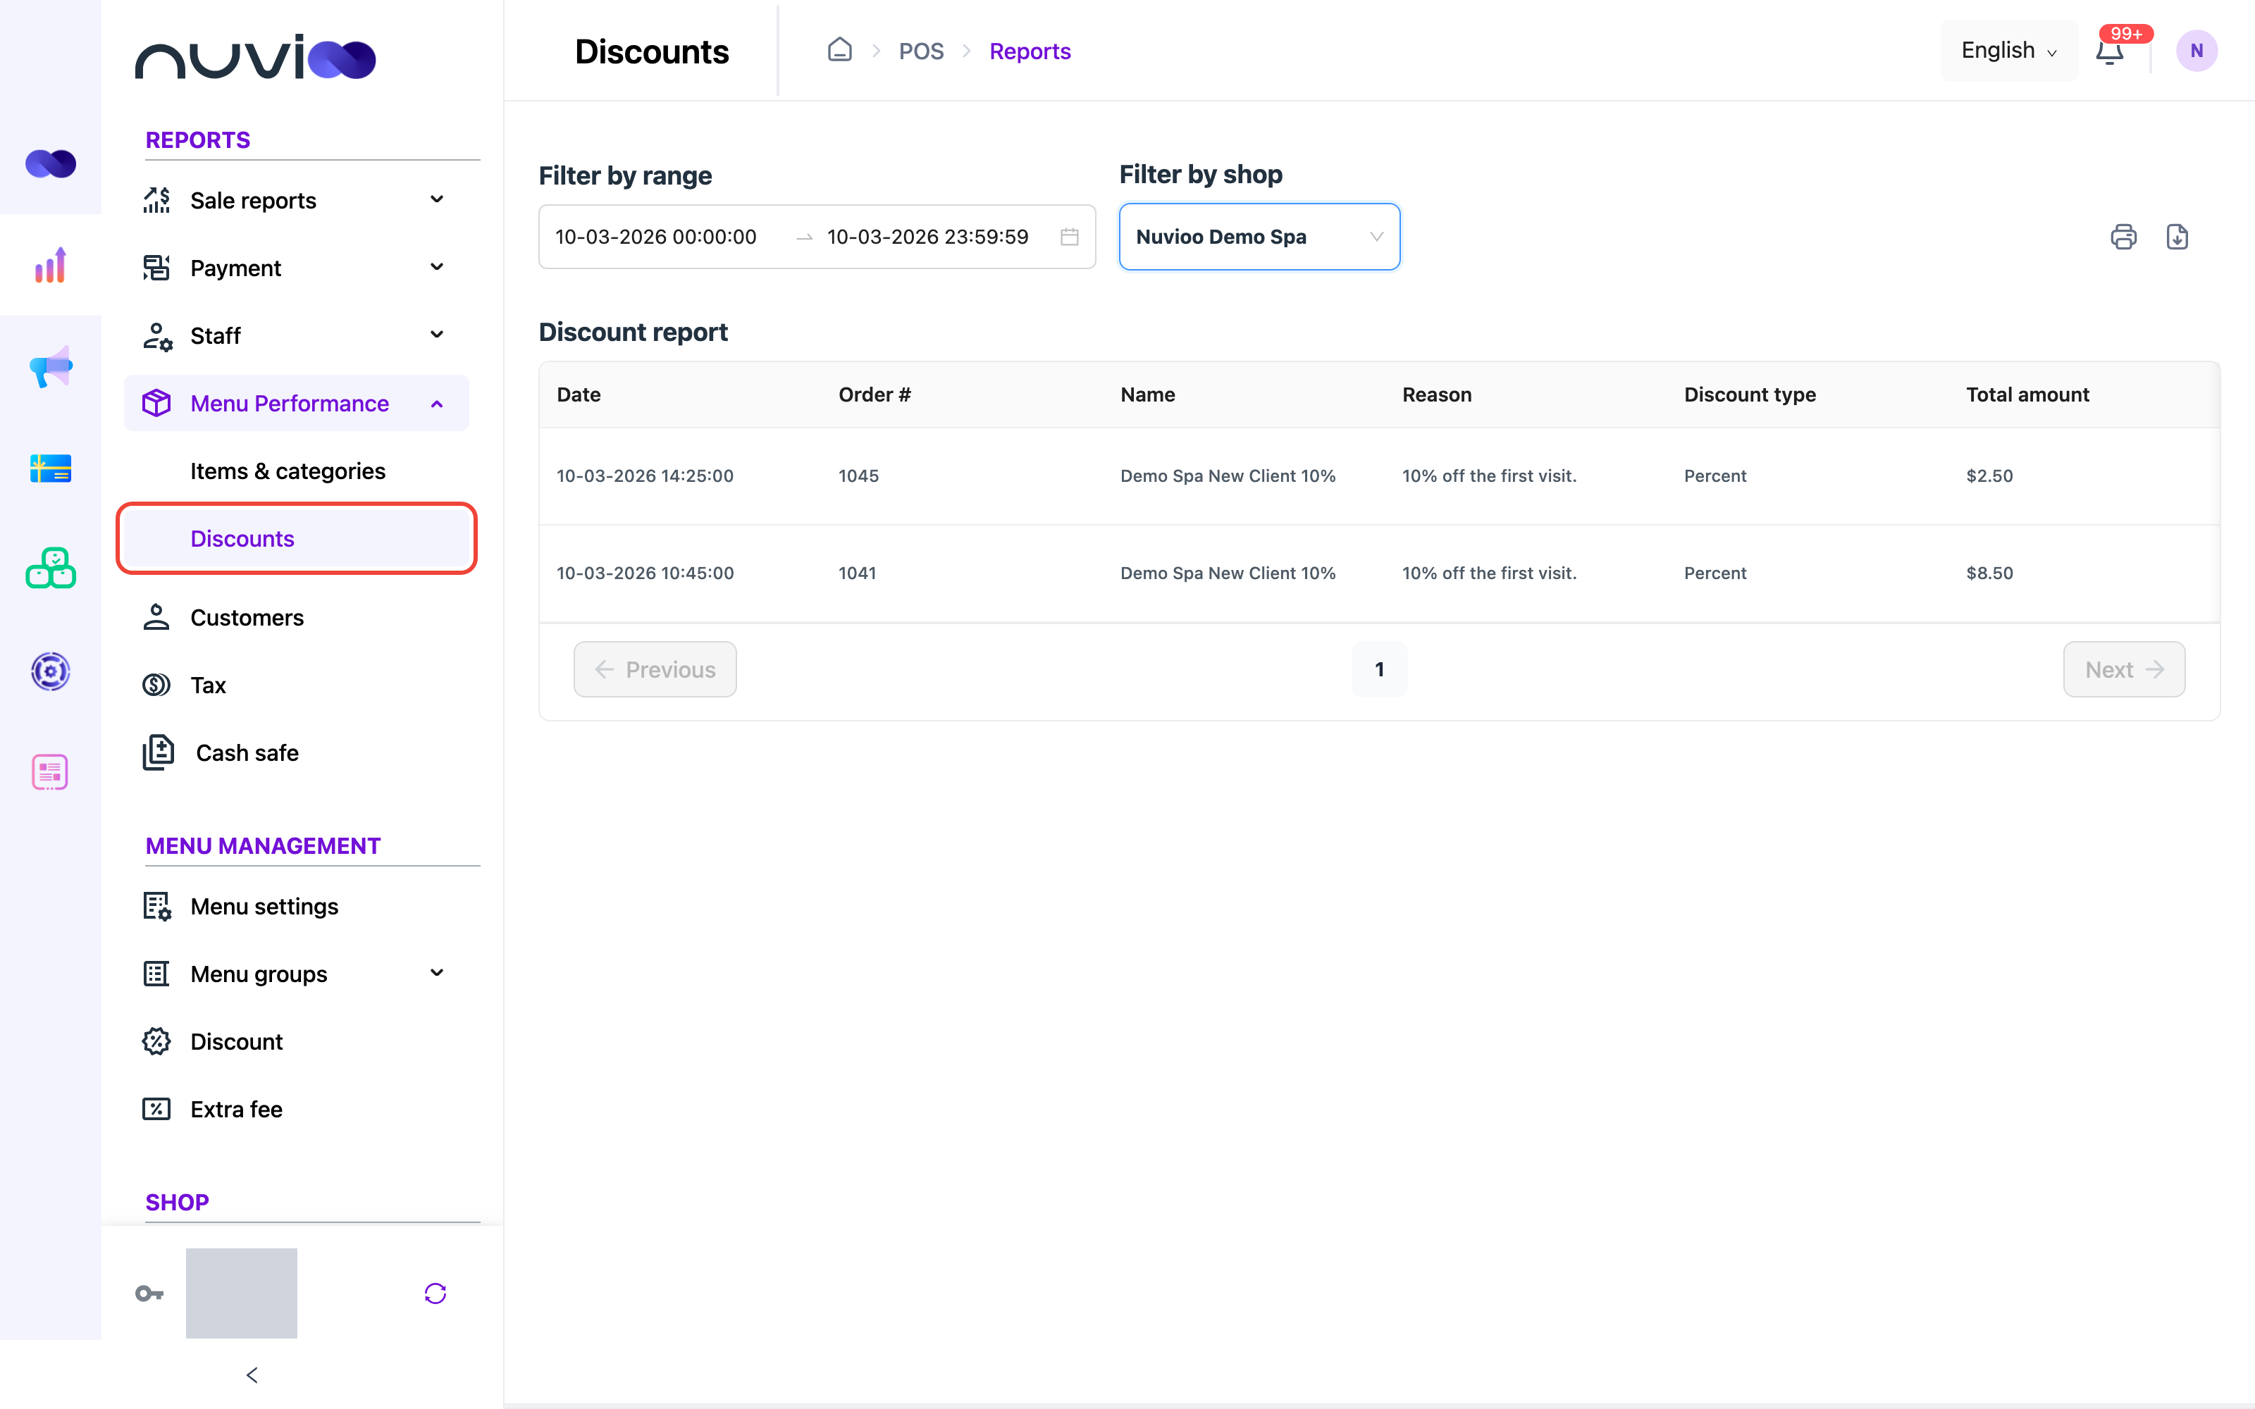Click the POS breadcrumb link
This screenshot has height=1409, width=2255.
click(x=920, y=51)
